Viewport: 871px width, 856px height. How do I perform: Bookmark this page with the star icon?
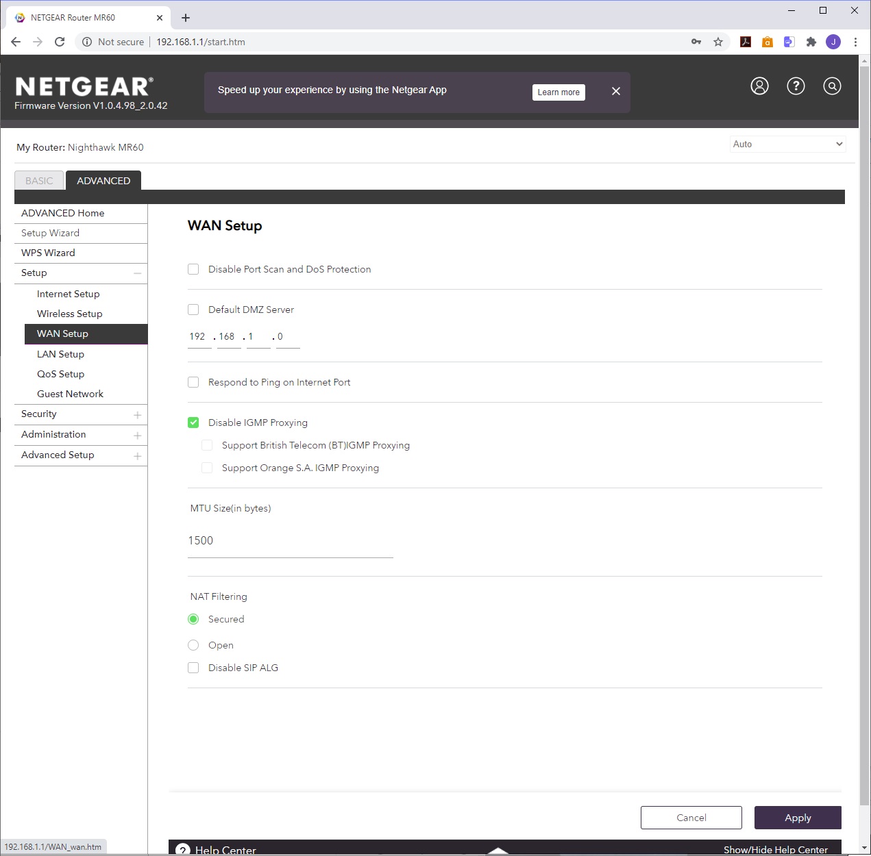[x=718, y=42]
